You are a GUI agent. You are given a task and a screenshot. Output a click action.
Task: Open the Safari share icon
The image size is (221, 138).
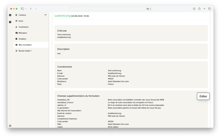199,9
